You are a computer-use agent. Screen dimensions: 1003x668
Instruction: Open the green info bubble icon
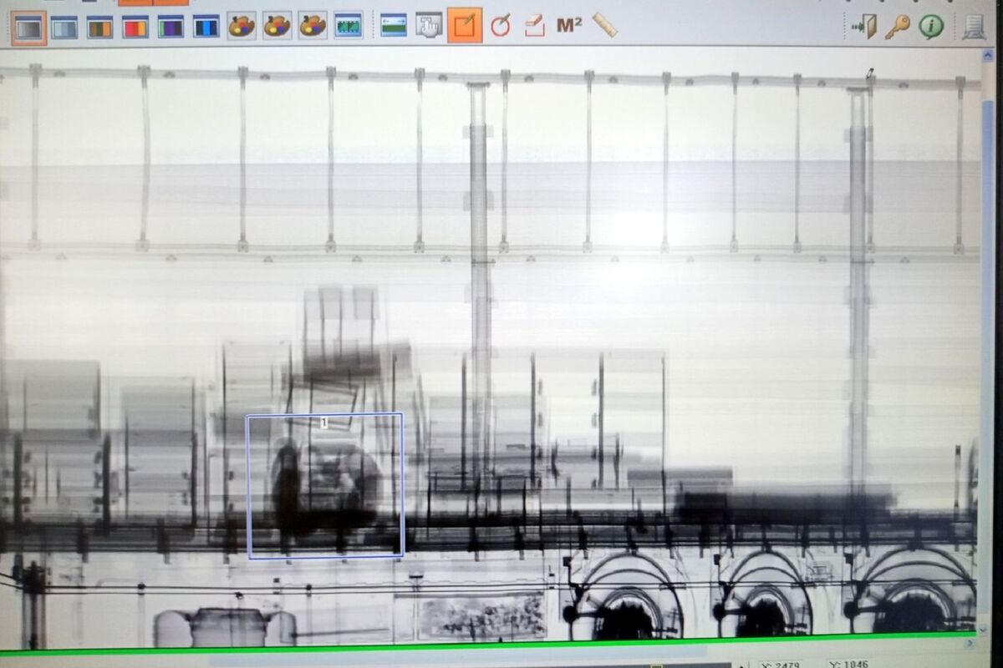(x=931, y=27)
